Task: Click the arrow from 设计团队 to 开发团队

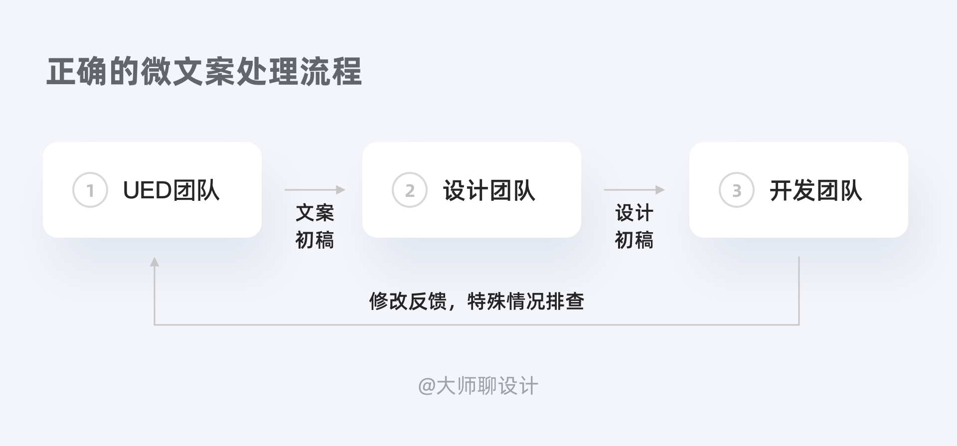Action: click(634, 190)
